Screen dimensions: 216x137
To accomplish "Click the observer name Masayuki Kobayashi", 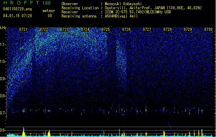I will click(123, 4).
